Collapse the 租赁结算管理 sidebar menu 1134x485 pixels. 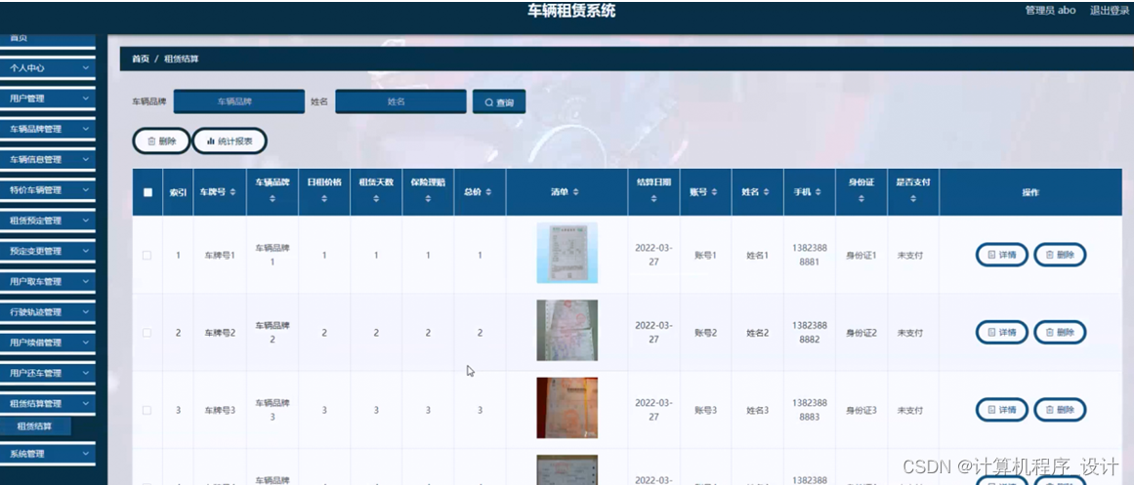[47, 404]
